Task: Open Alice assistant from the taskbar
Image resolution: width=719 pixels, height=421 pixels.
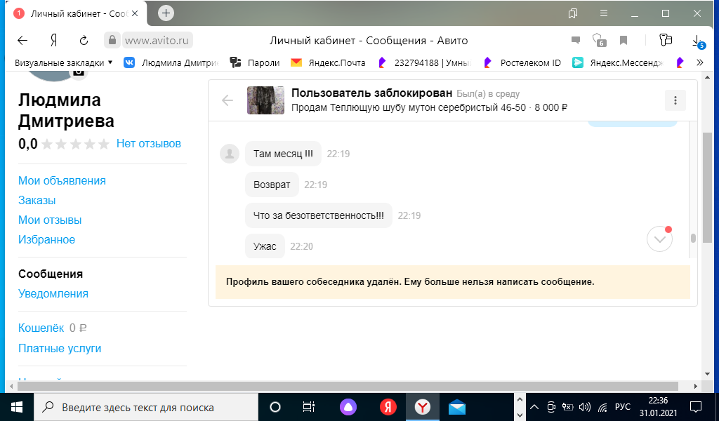Action: pos(348,407)
